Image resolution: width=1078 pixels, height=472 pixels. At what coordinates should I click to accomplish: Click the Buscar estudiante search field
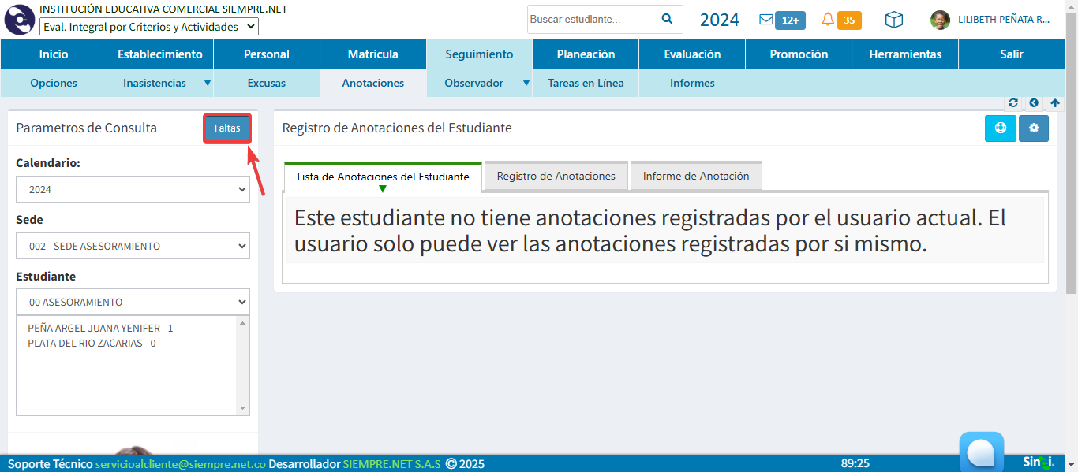[x=592, y=19]
